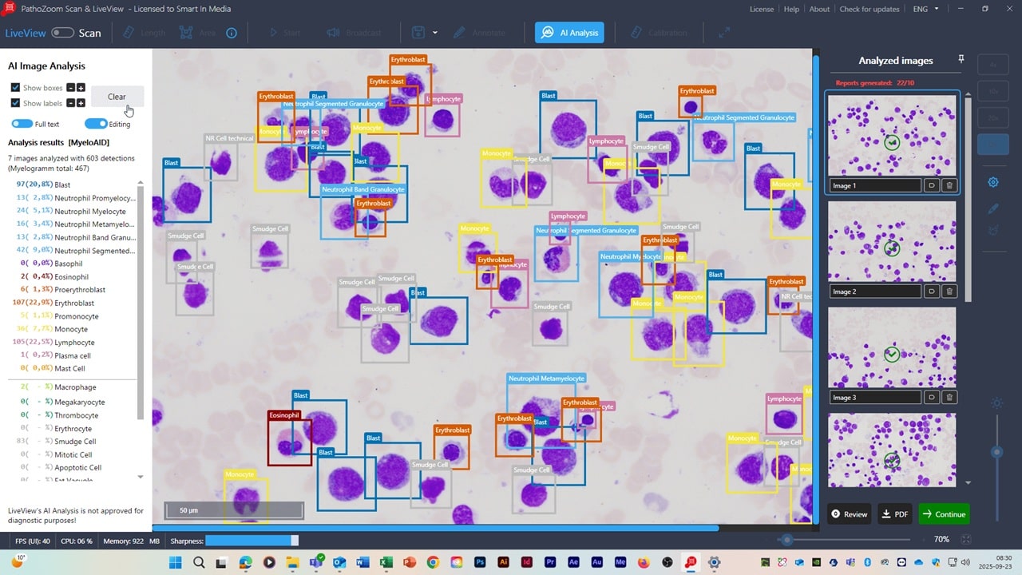
Task: Open the License menu item
Action: [762, 9]
